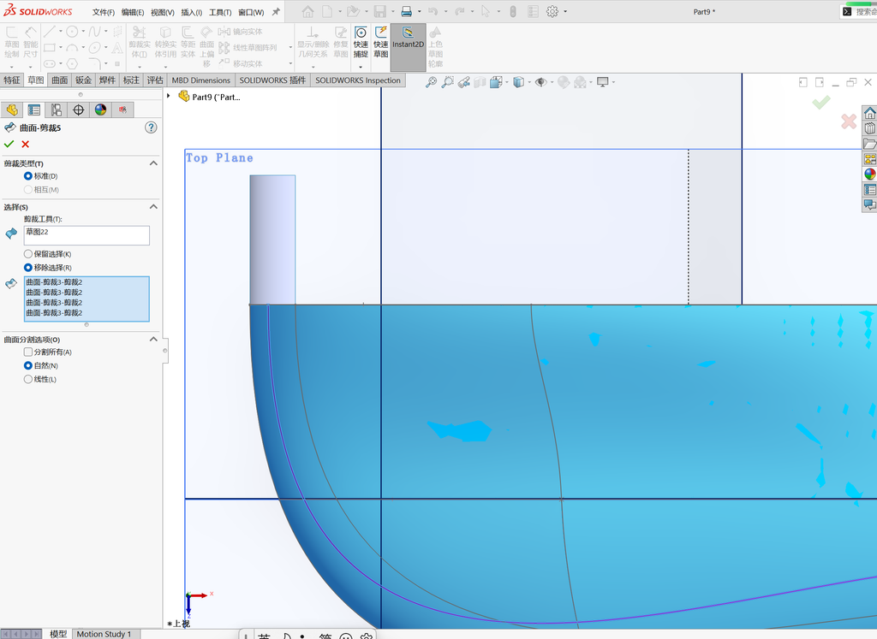Collapse the 曲面分割选项(O) section

pyautogui.click(x=153, y=339)
